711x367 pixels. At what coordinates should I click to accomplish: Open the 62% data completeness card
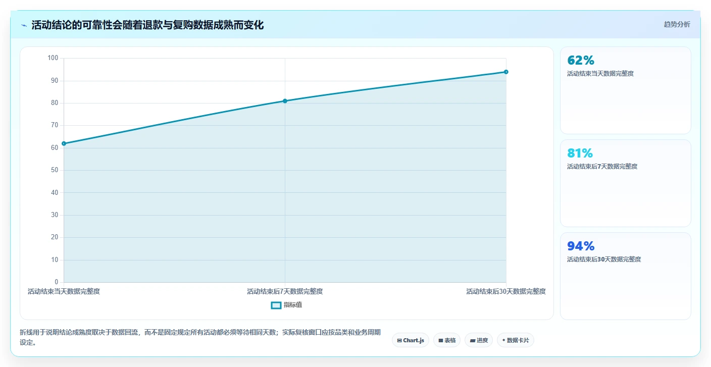(625, 90)
